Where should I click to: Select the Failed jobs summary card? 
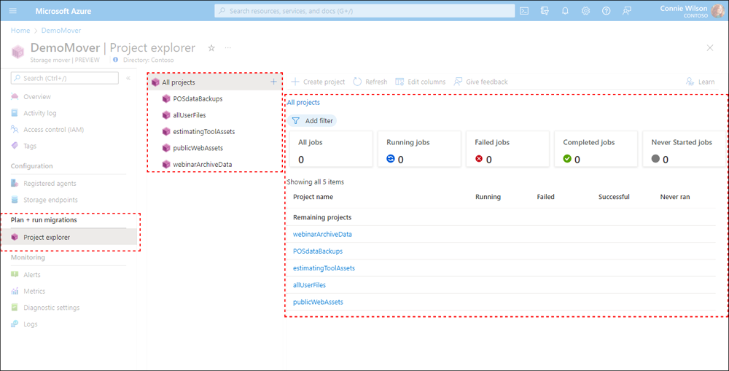[x=507, y=149]
